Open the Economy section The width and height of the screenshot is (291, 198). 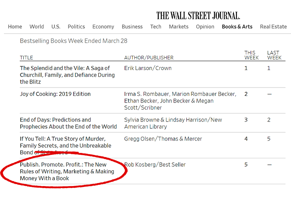103,27
